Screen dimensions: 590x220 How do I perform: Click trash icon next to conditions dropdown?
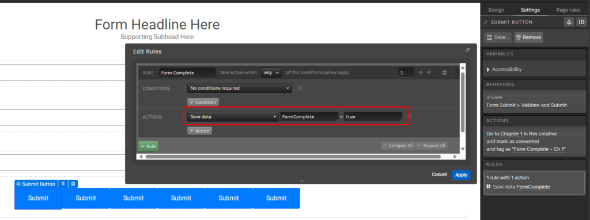coord(300,88)
